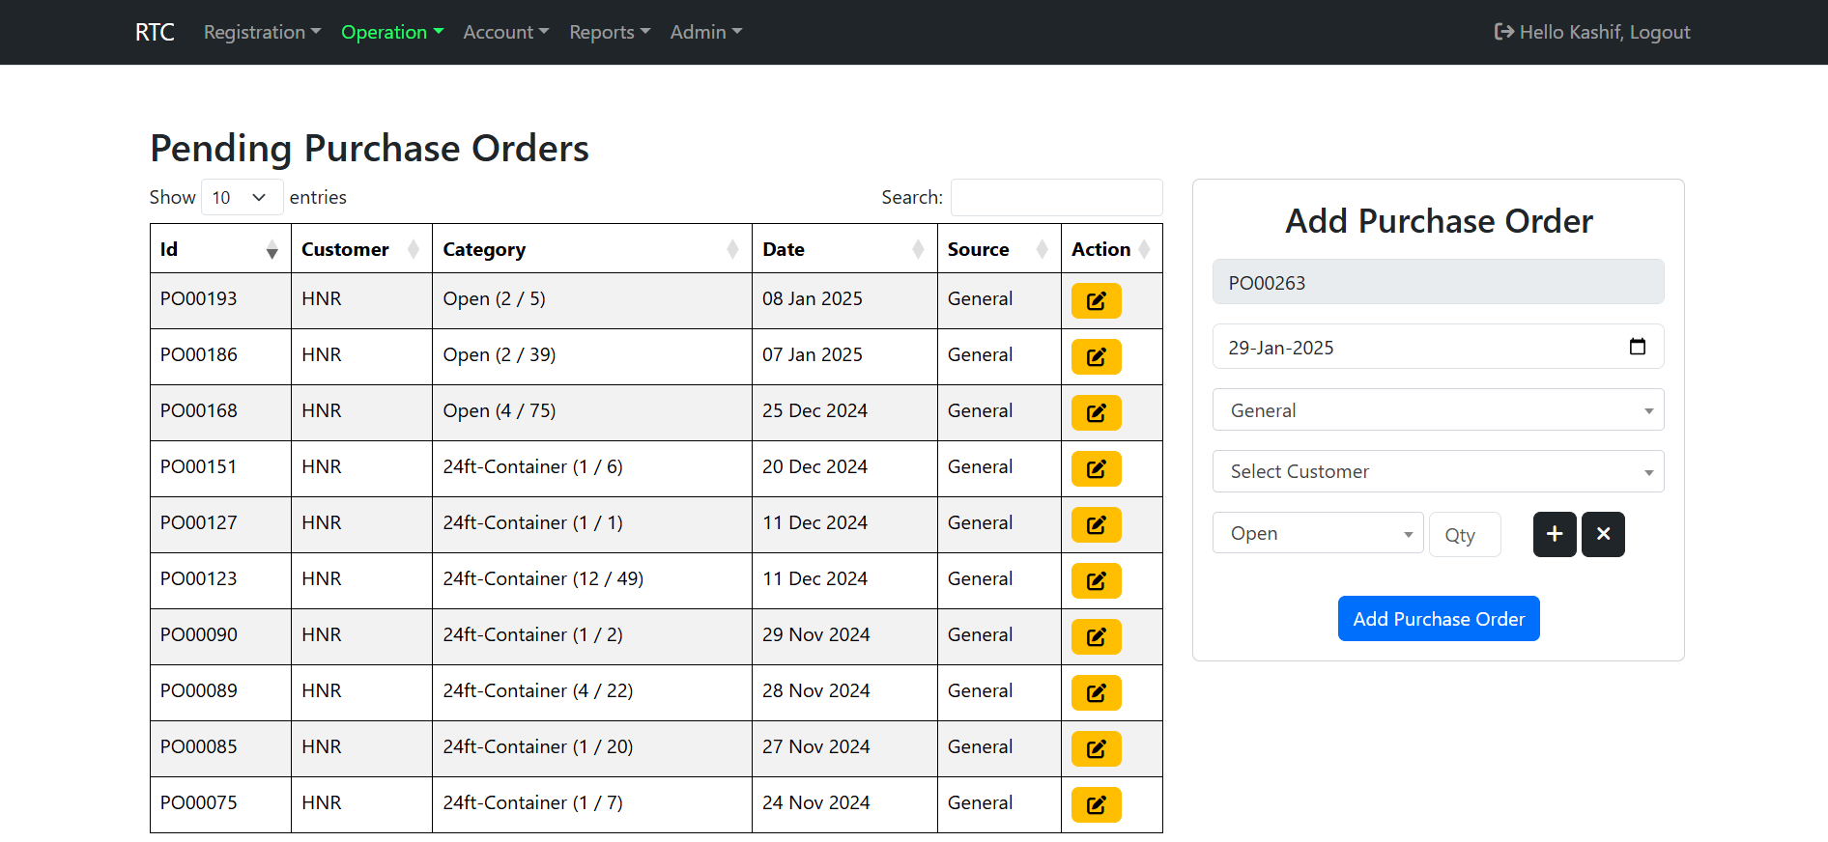Click the Qty input field

pyautogui.click(x=1464, y=535)
